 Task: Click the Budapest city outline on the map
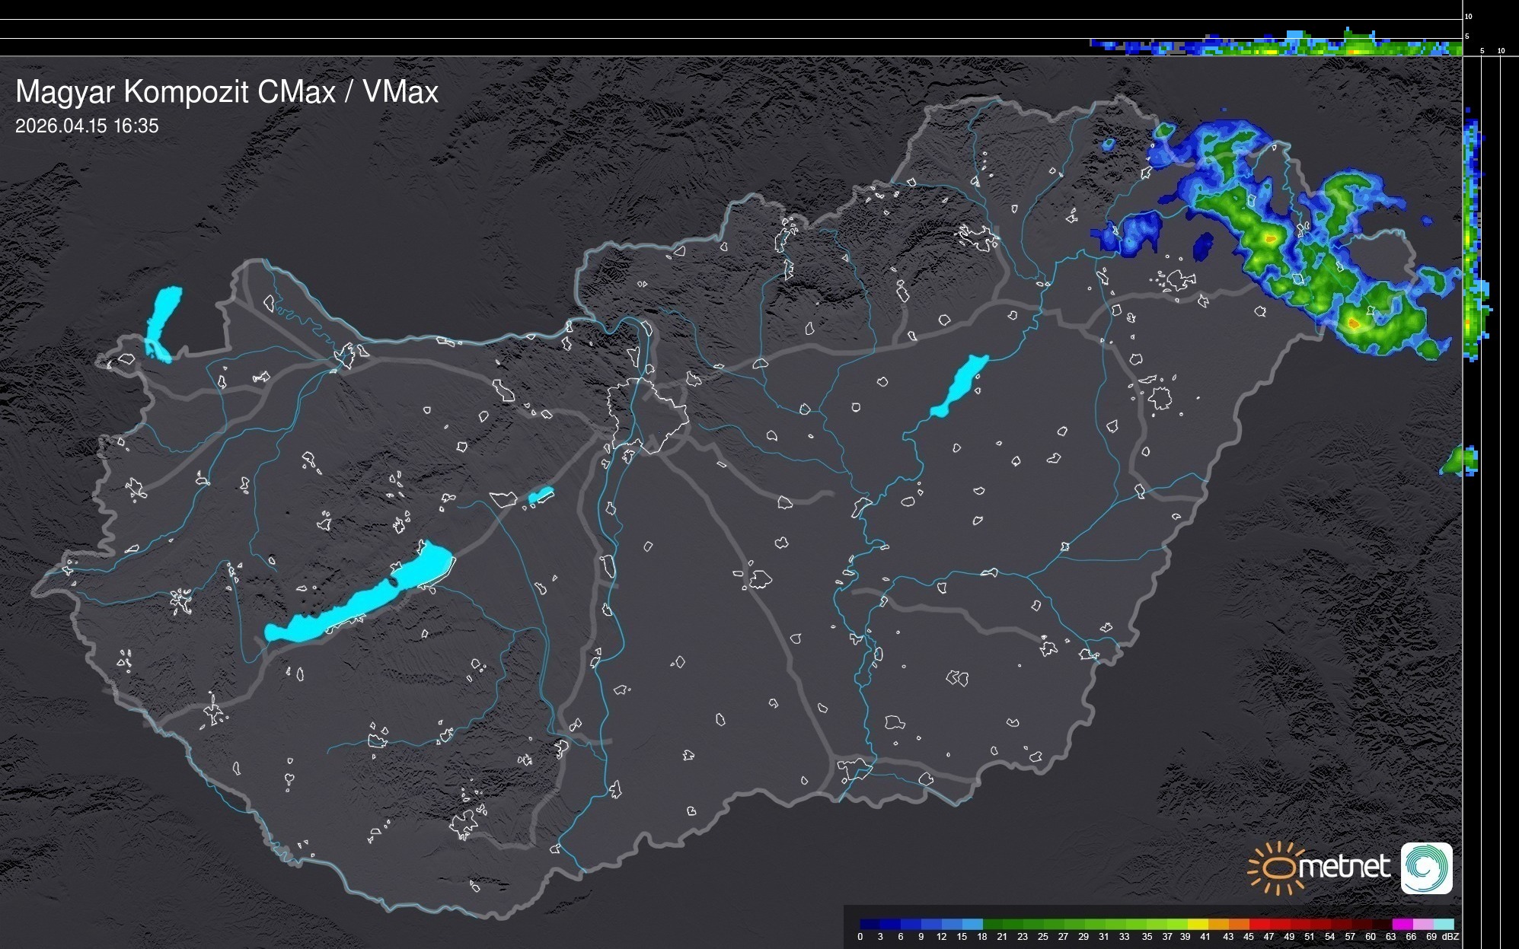pyautogui.click(x=648, y=417)
